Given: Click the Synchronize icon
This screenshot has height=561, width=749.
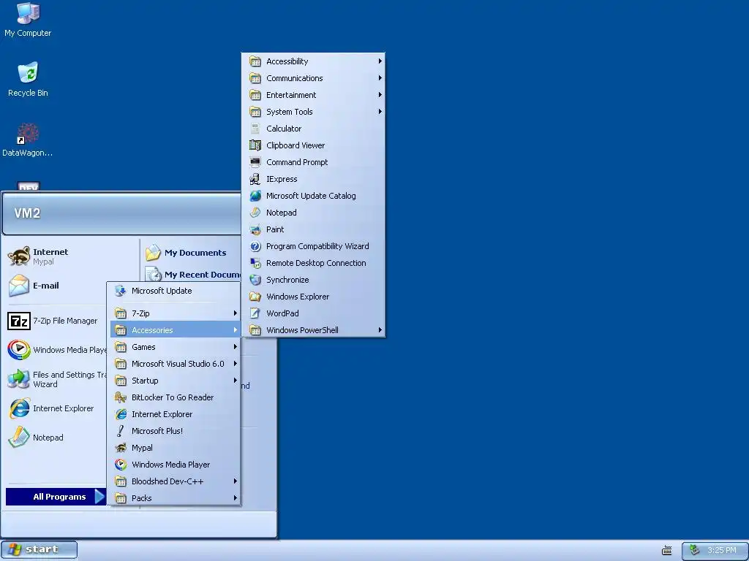Looking at the screenshot, I should pyautogui.click(x=255, y=280).
